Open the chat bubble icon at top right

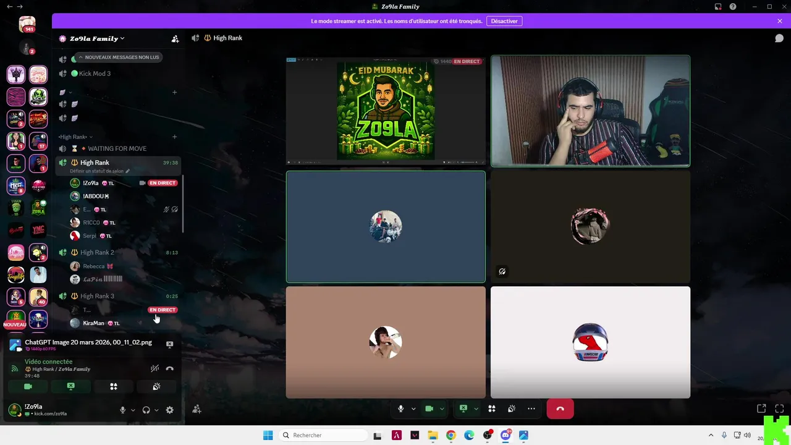tap(779, 38)
